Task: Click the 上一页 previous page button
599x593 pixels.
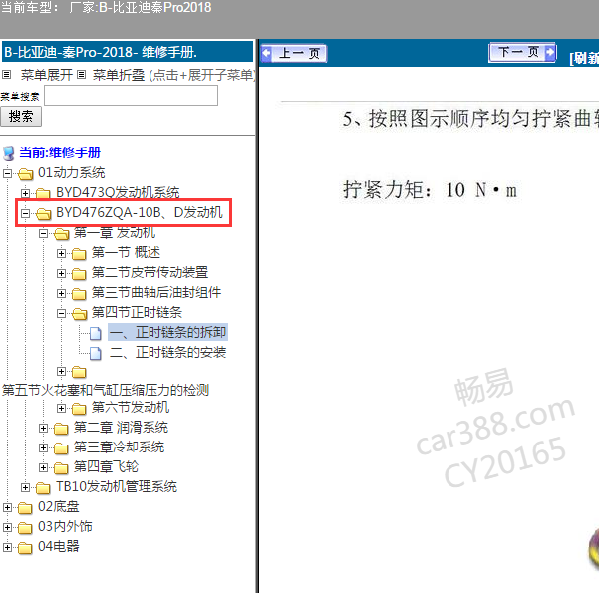Action: point(293,53)
